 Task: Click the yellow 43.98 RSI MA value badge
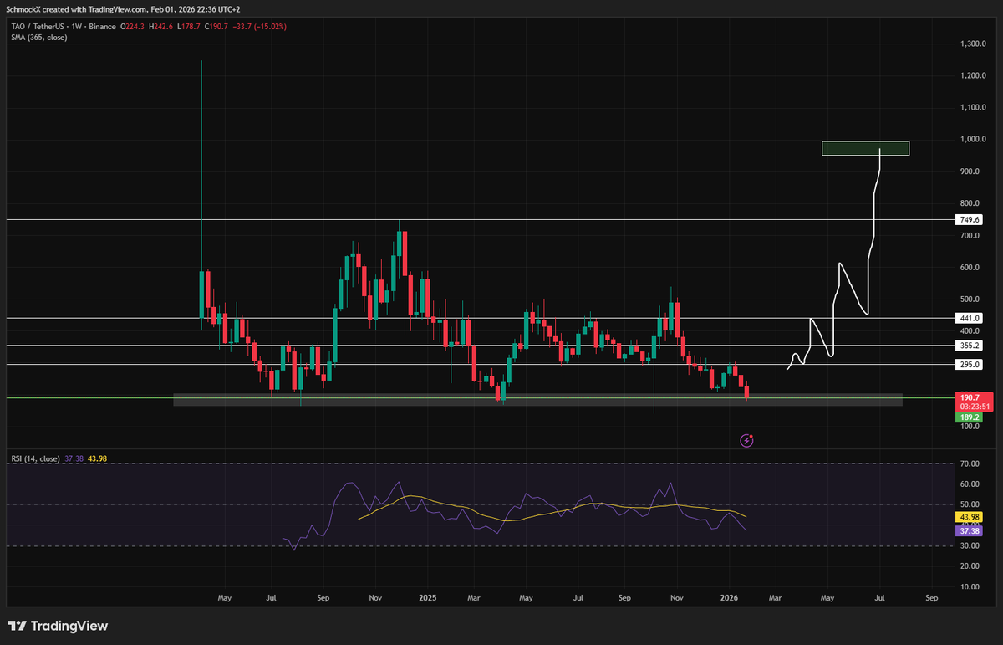pos(969,517)
